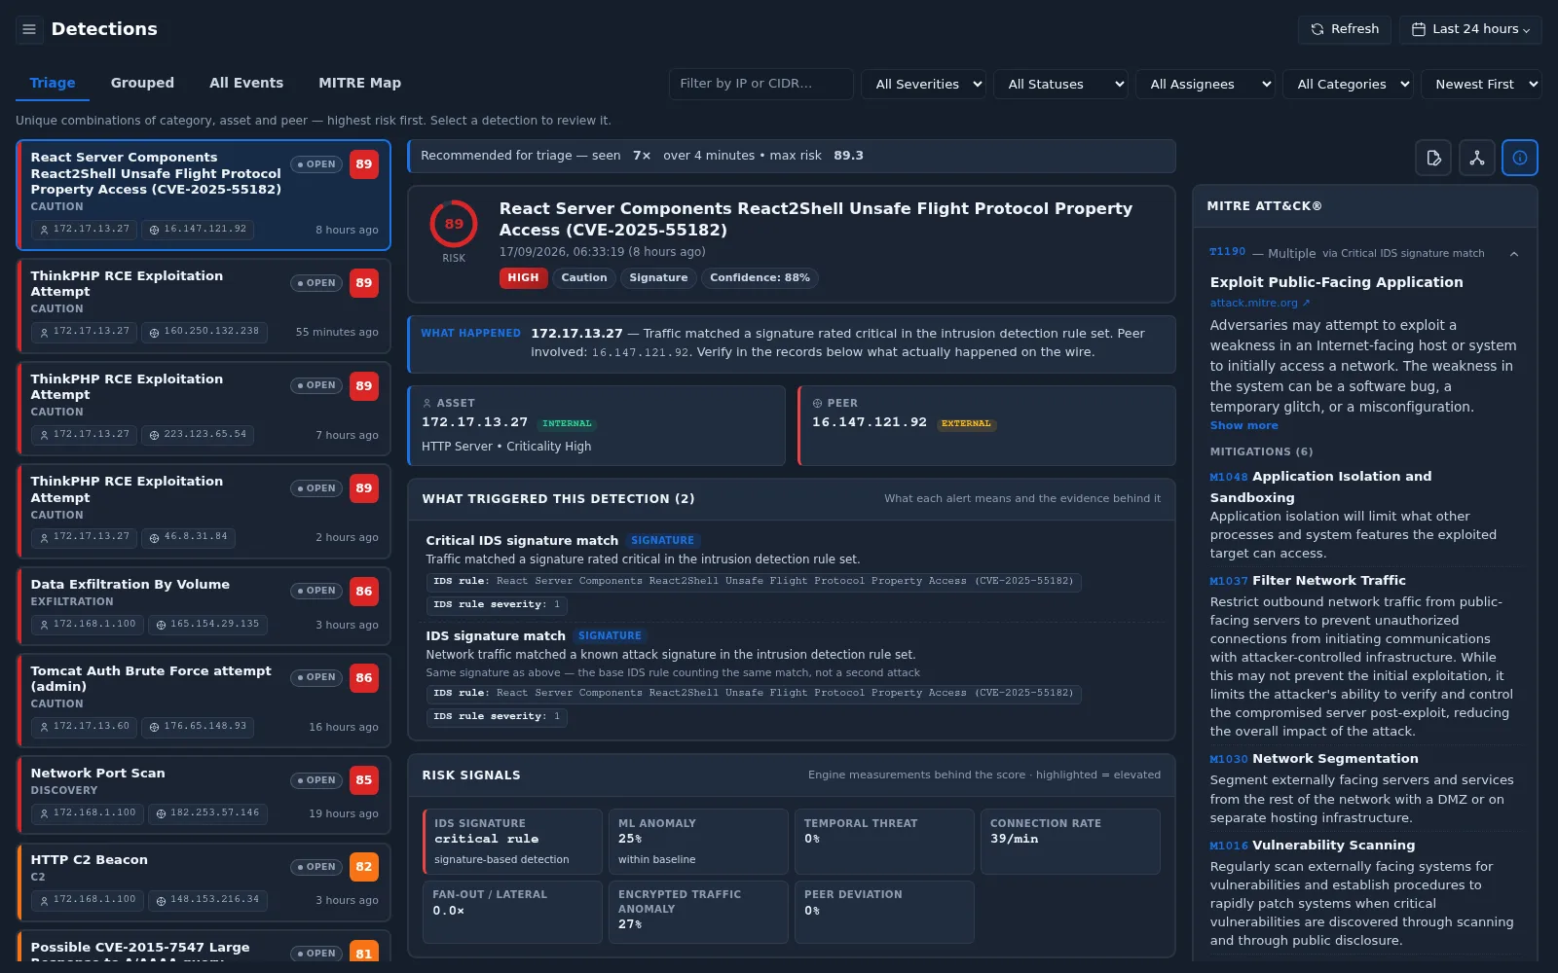Click 85 risk badge on Network Port Scan
This screenshot has height=973, width=1558.
pyautogui.click(x=364, y=780)
